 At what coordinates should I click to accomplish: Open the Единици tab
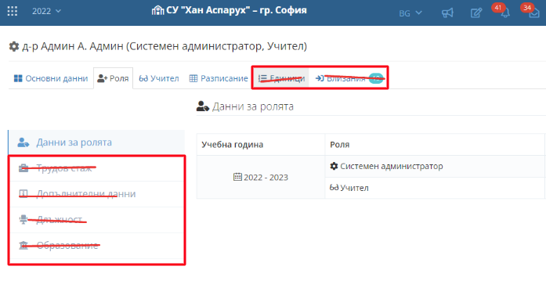click(282, 78)
